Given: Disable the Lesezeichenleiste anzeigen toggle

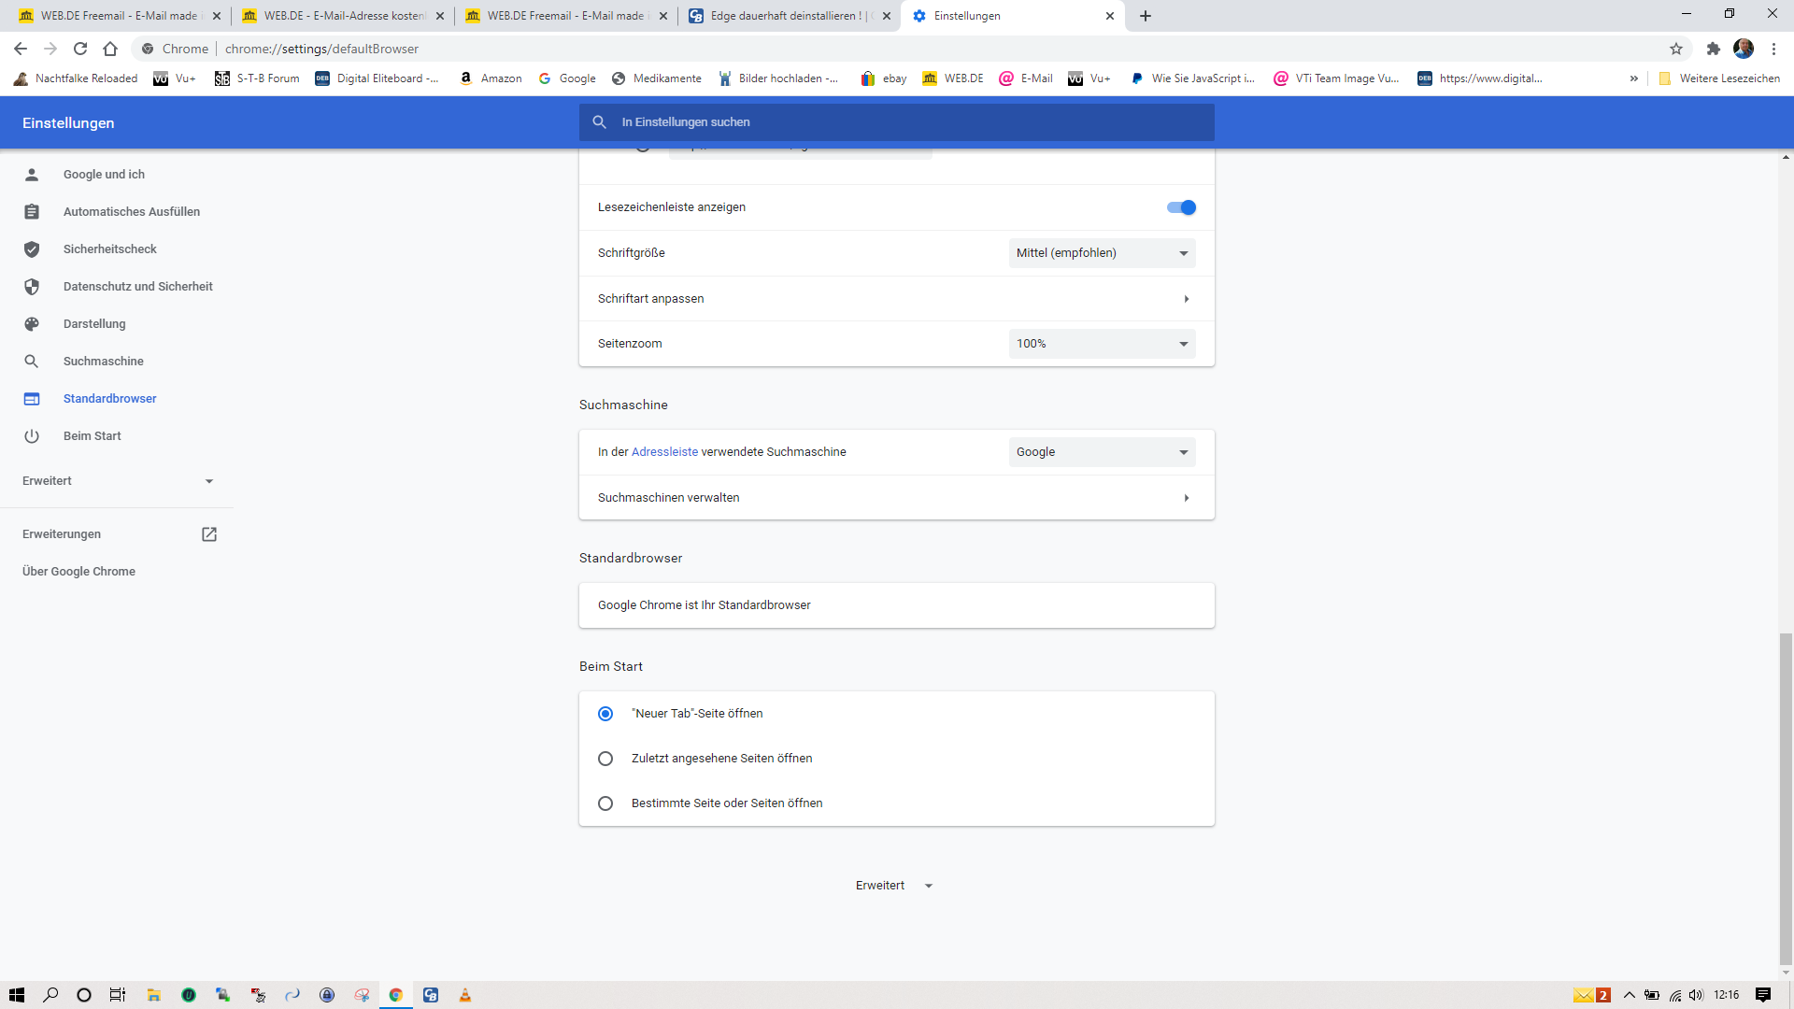Looking at the screenshot, I should coord(1180,206).
